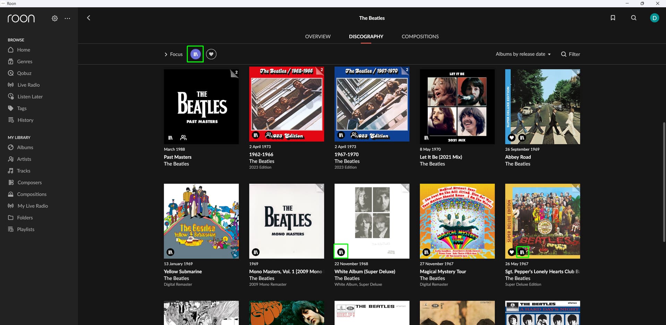Click library badge on Yellow Submarine cover
Screen dimensions: 666x325
[x=170, y=252]
